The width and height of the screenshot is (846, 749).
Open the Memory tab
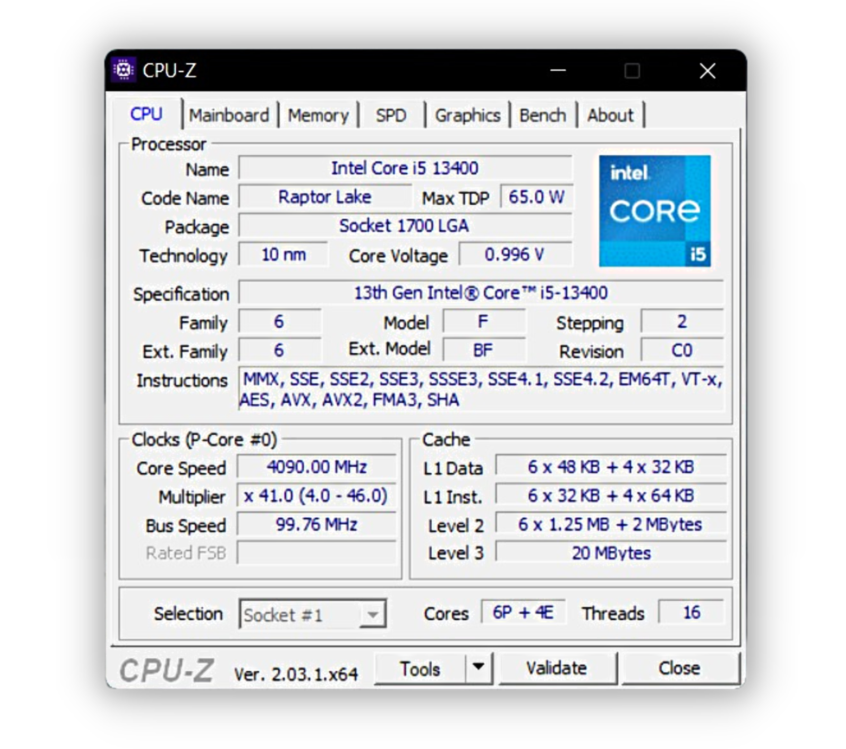tap(318, 115)
